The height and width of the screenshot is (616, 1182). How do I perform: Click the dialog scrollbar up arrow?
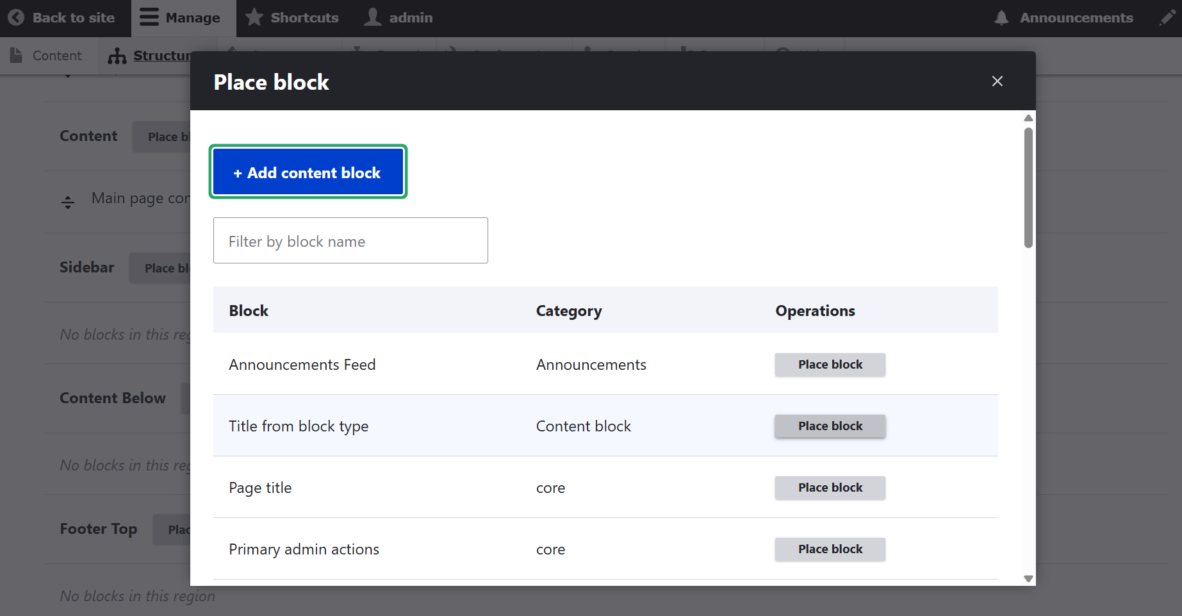pos(1028,118)
